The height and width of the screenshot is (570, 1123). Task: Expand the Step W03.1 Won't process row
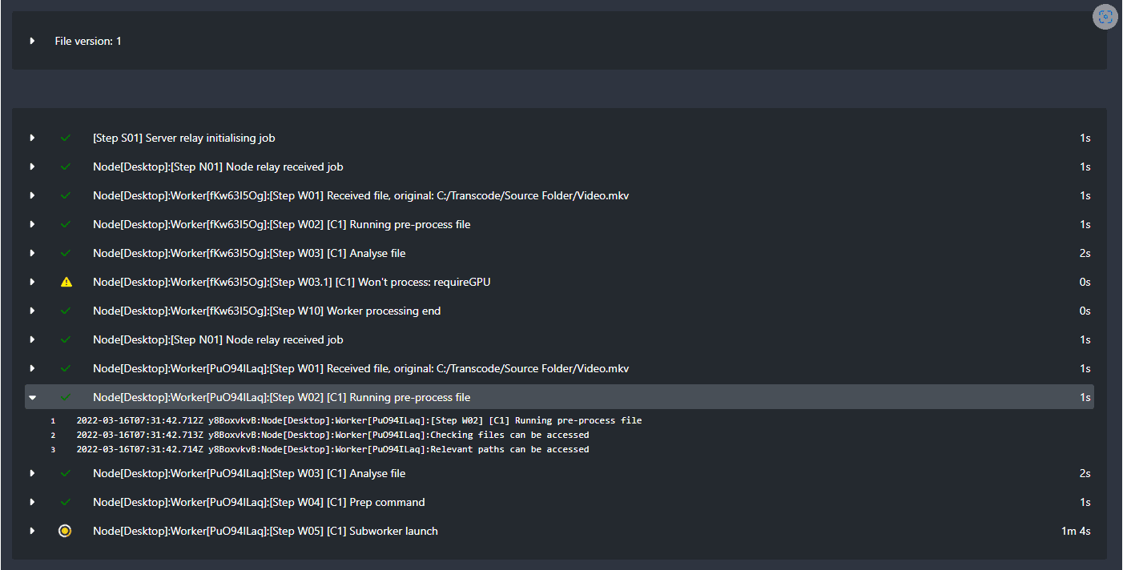coord(33,282)
